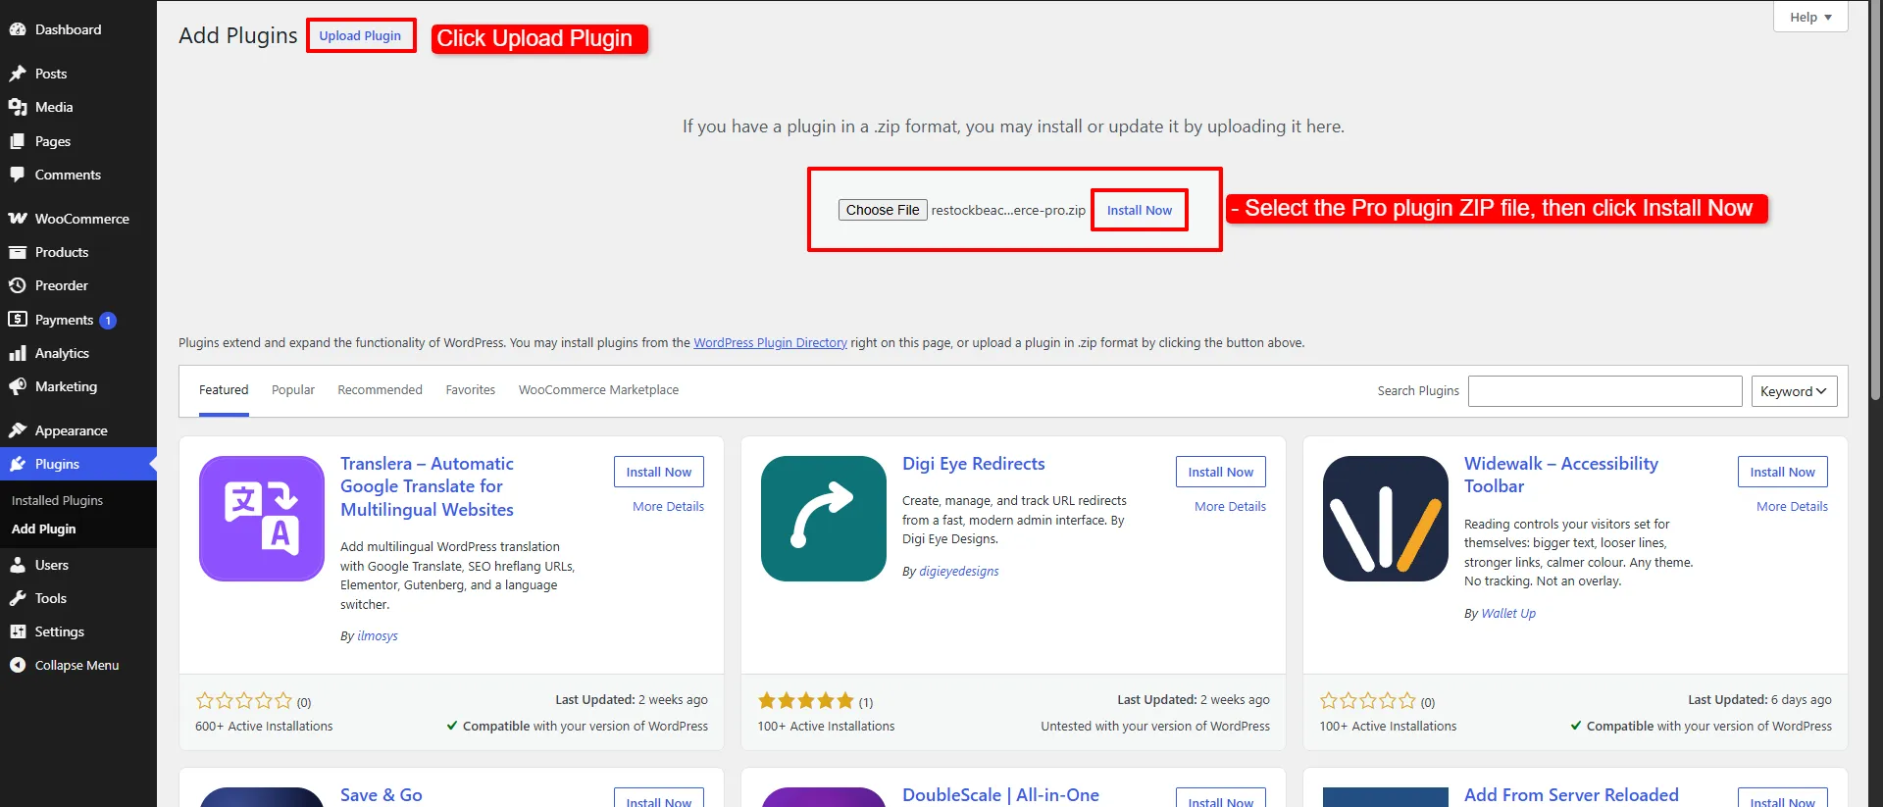Visit author digieyedesigns profile link
Screen dimensions: 1883x807
point(959,572)
